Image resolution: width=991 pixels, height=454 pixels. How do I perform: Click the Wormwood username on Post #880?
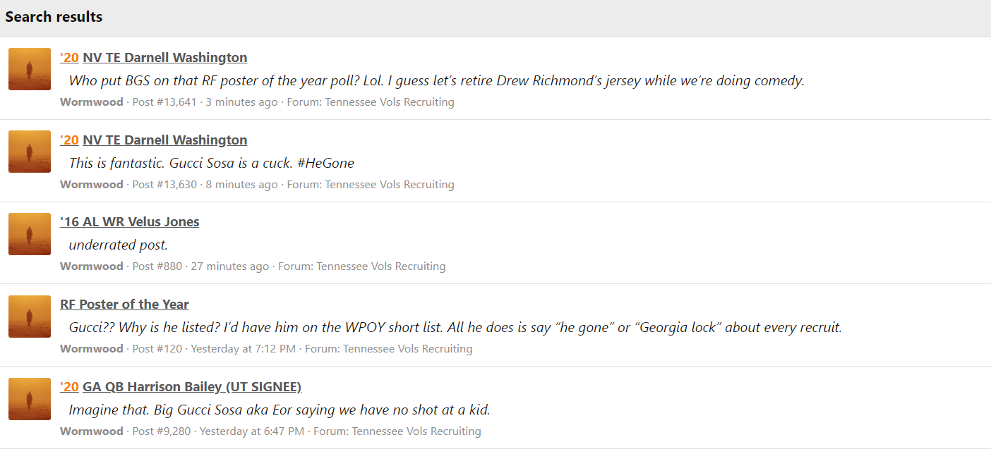pos(91,266)
